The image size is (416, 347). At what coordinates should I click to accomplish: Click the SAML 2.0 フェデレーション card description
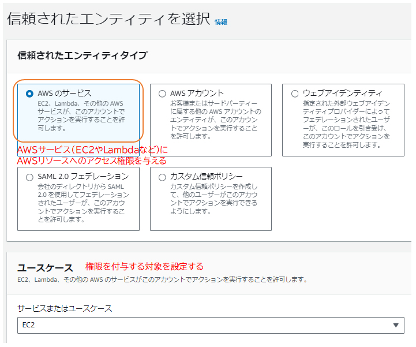coord(83,203)
